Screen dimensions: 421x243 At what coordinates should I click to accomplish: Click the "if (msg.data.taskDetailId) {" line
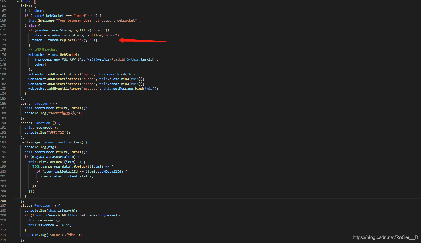52,157
